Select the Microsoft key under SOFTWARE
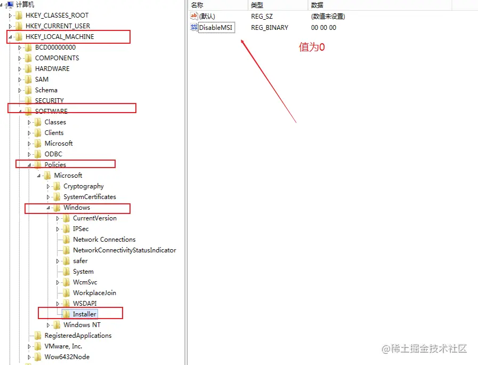The image size is (478, 365). coord(59,144)
